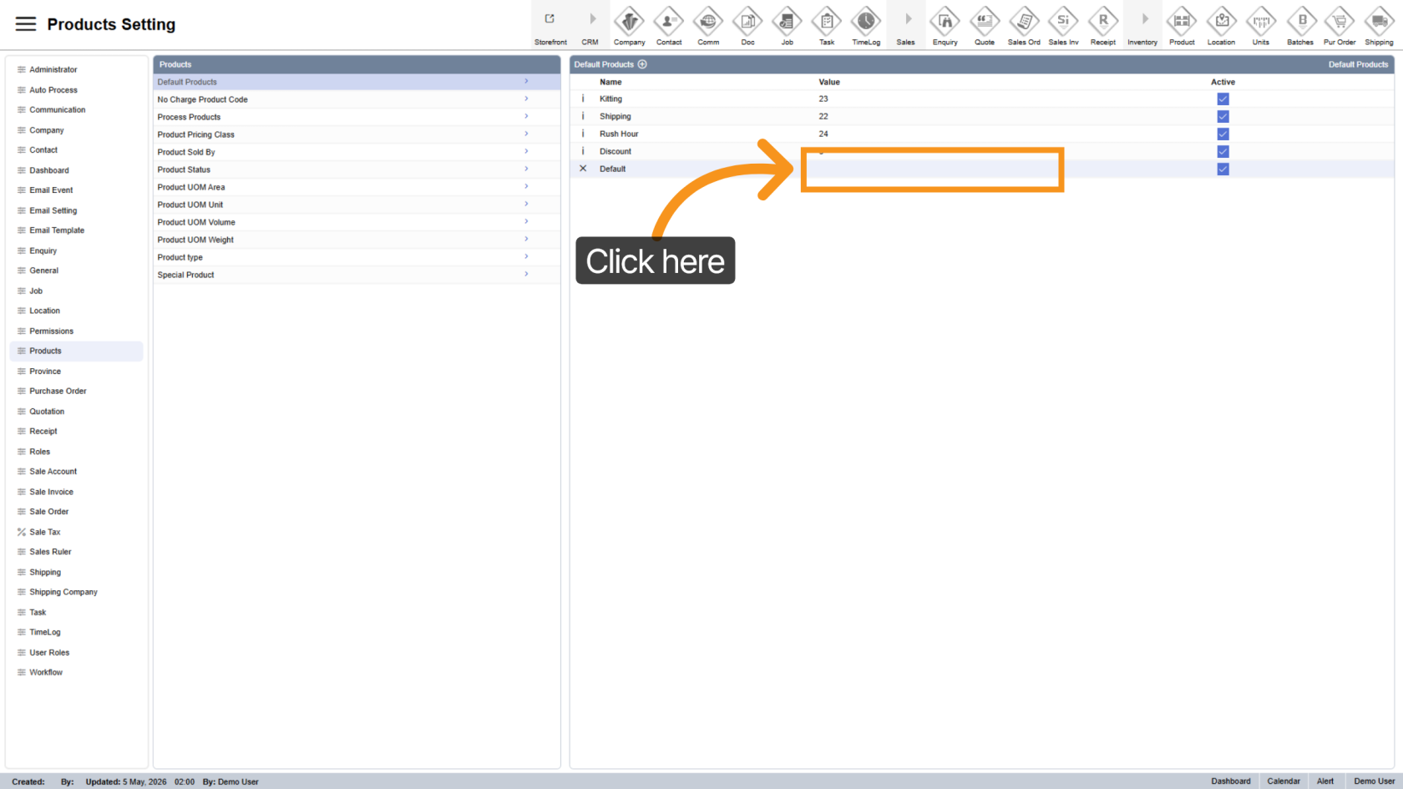Sort by the Name column header

610,82
